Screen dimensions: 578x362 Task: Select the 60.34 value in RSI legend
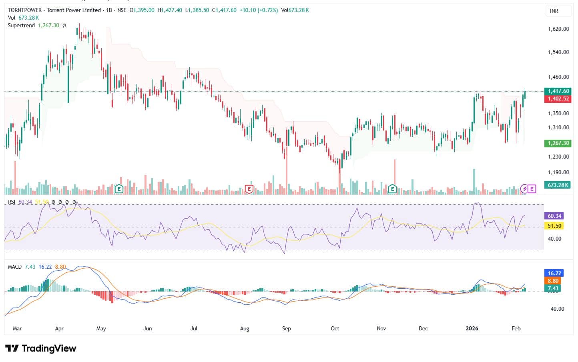pyautogui.click(x=25, y=202)
